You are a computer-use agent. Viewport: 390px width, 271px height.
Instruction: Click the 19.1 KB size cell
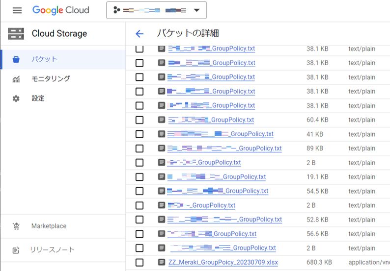point(317,177)
